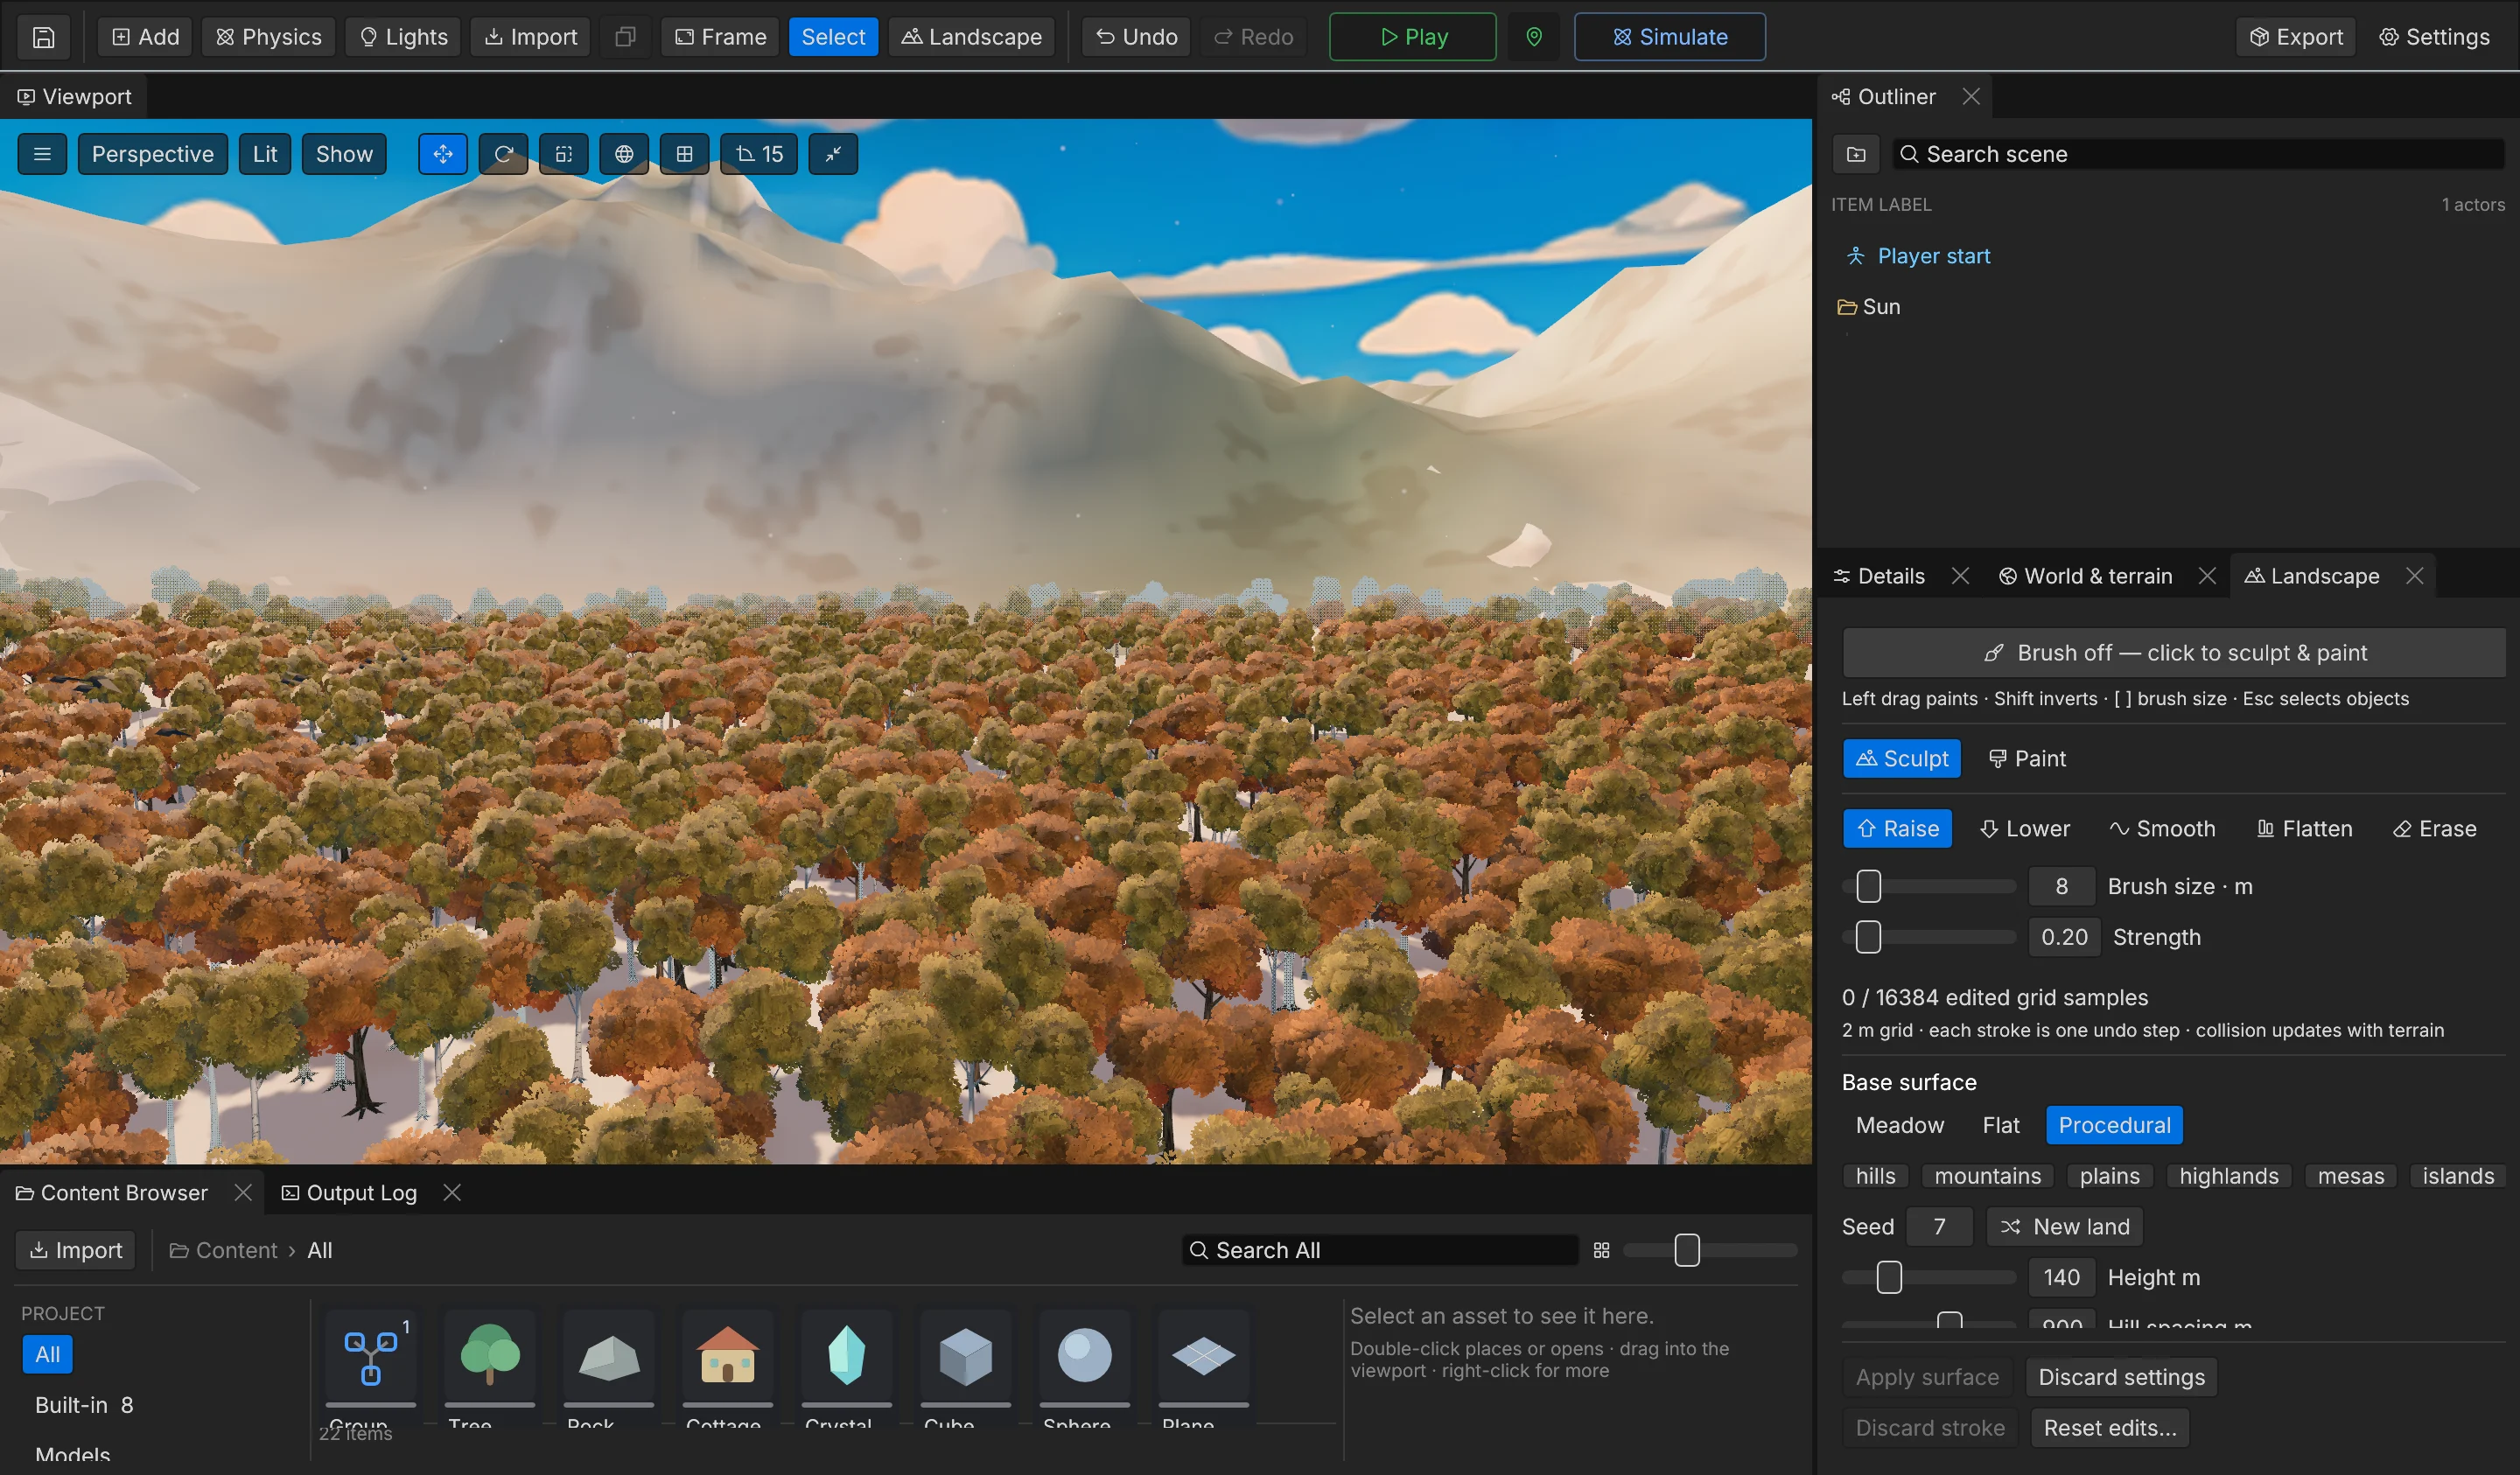Image resolution: width=2520 pixels, height=1475 pixels.
Task: Click the location pin icon beside Play
Action: pyautogui.click(x=1533, y=37)
